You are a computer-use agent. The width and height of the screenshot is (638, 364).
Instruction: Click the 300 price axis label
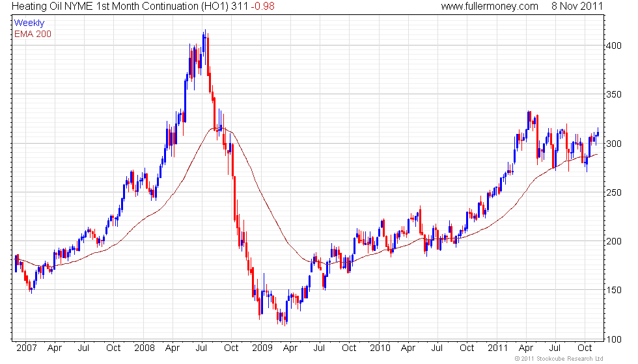pyautogui.click(x=613, y=144)
